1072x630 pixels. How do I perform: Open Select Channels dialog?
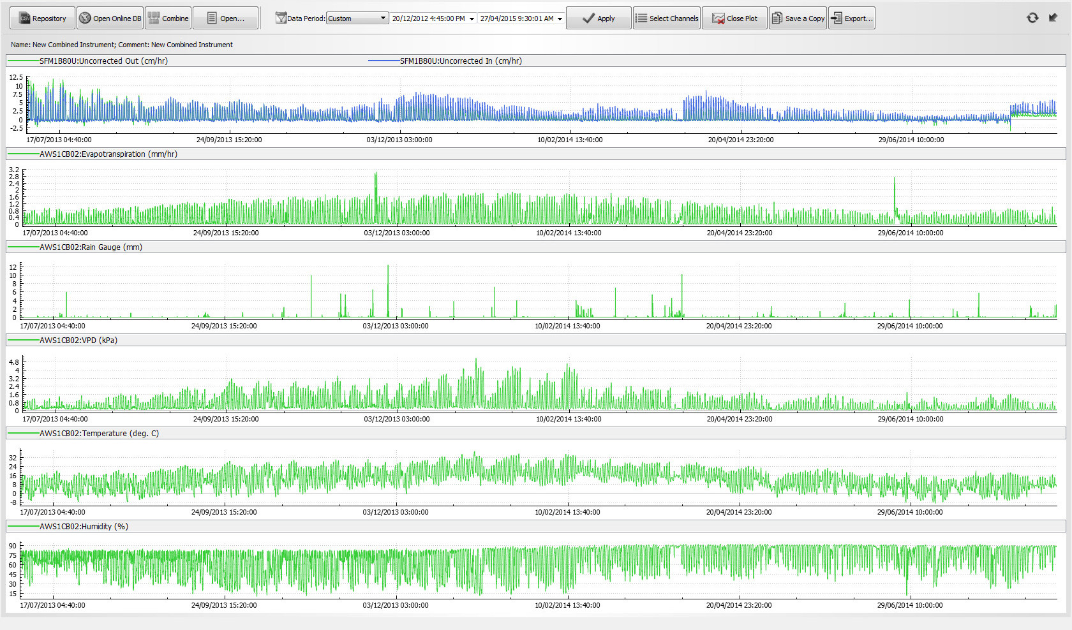666,18
